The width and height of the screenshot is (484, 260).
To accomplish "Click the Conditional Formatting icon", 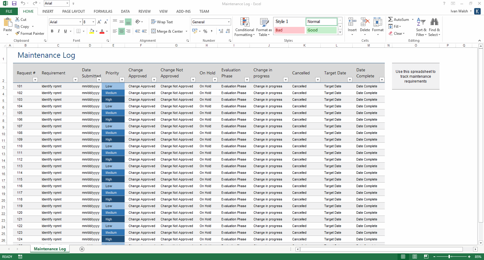I will [245, 22].
